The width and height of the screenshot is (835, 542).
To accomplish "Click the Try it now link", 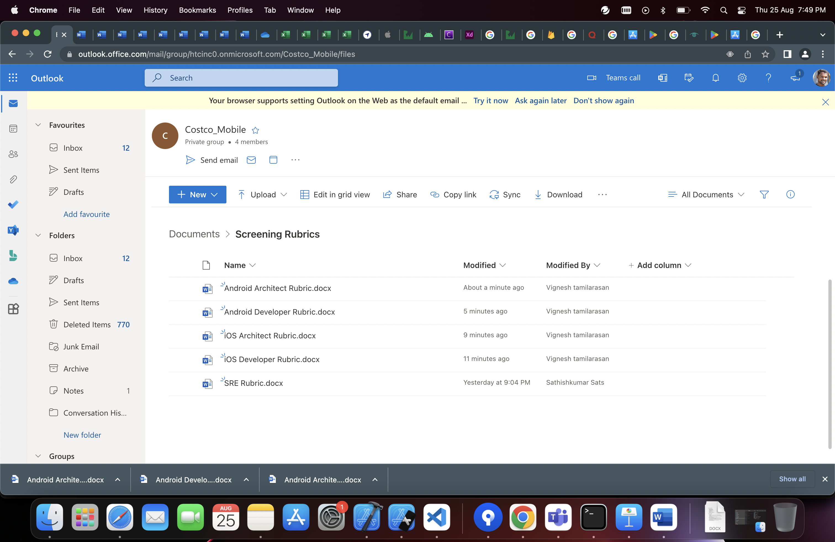I will click(490, 101).
